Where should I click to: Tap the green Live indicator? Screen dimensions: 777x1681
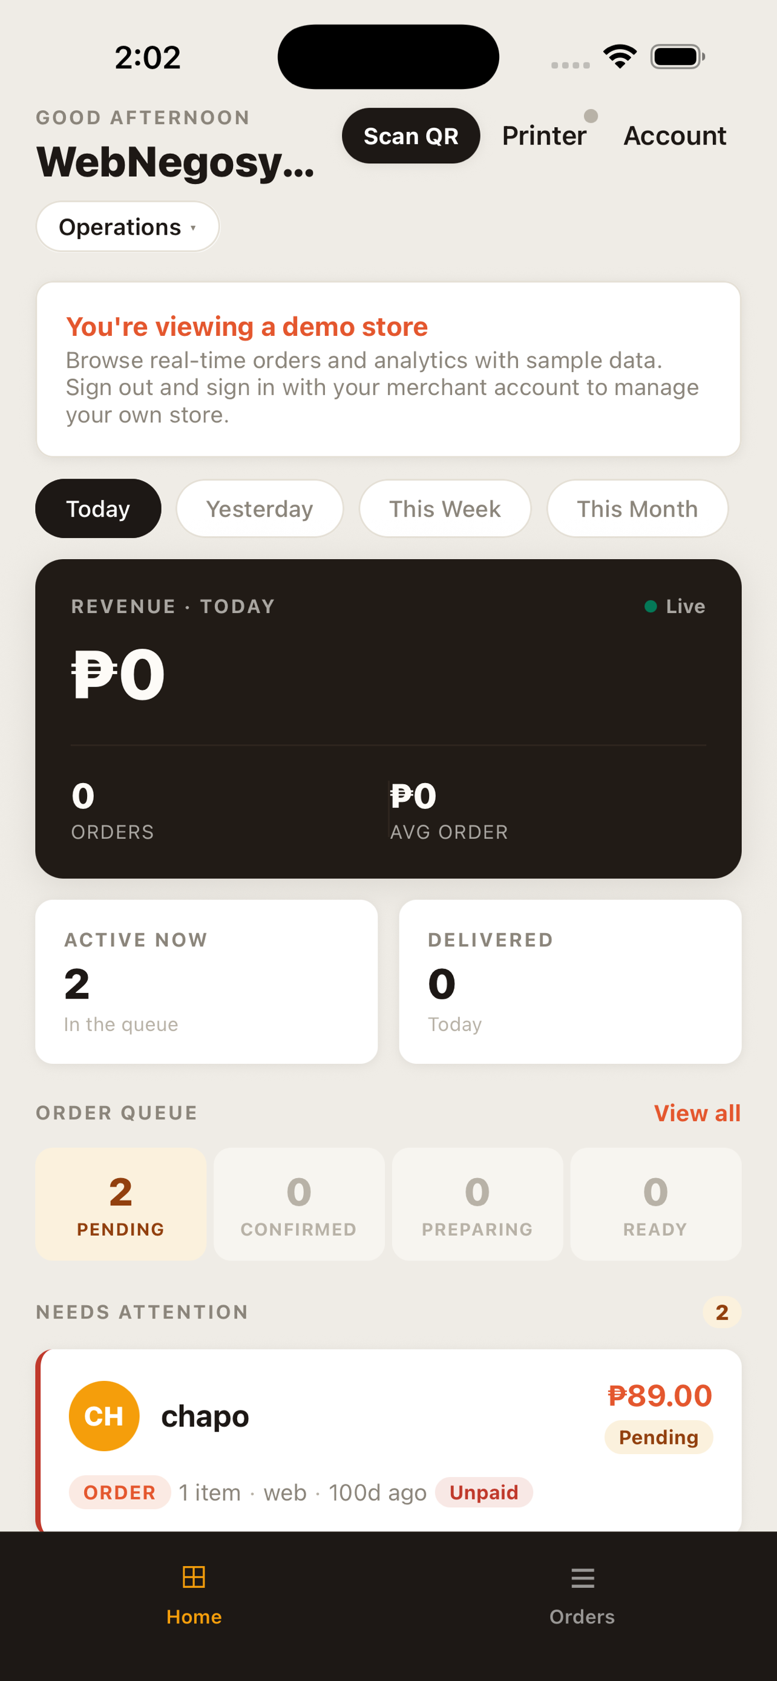pos(650,606)
